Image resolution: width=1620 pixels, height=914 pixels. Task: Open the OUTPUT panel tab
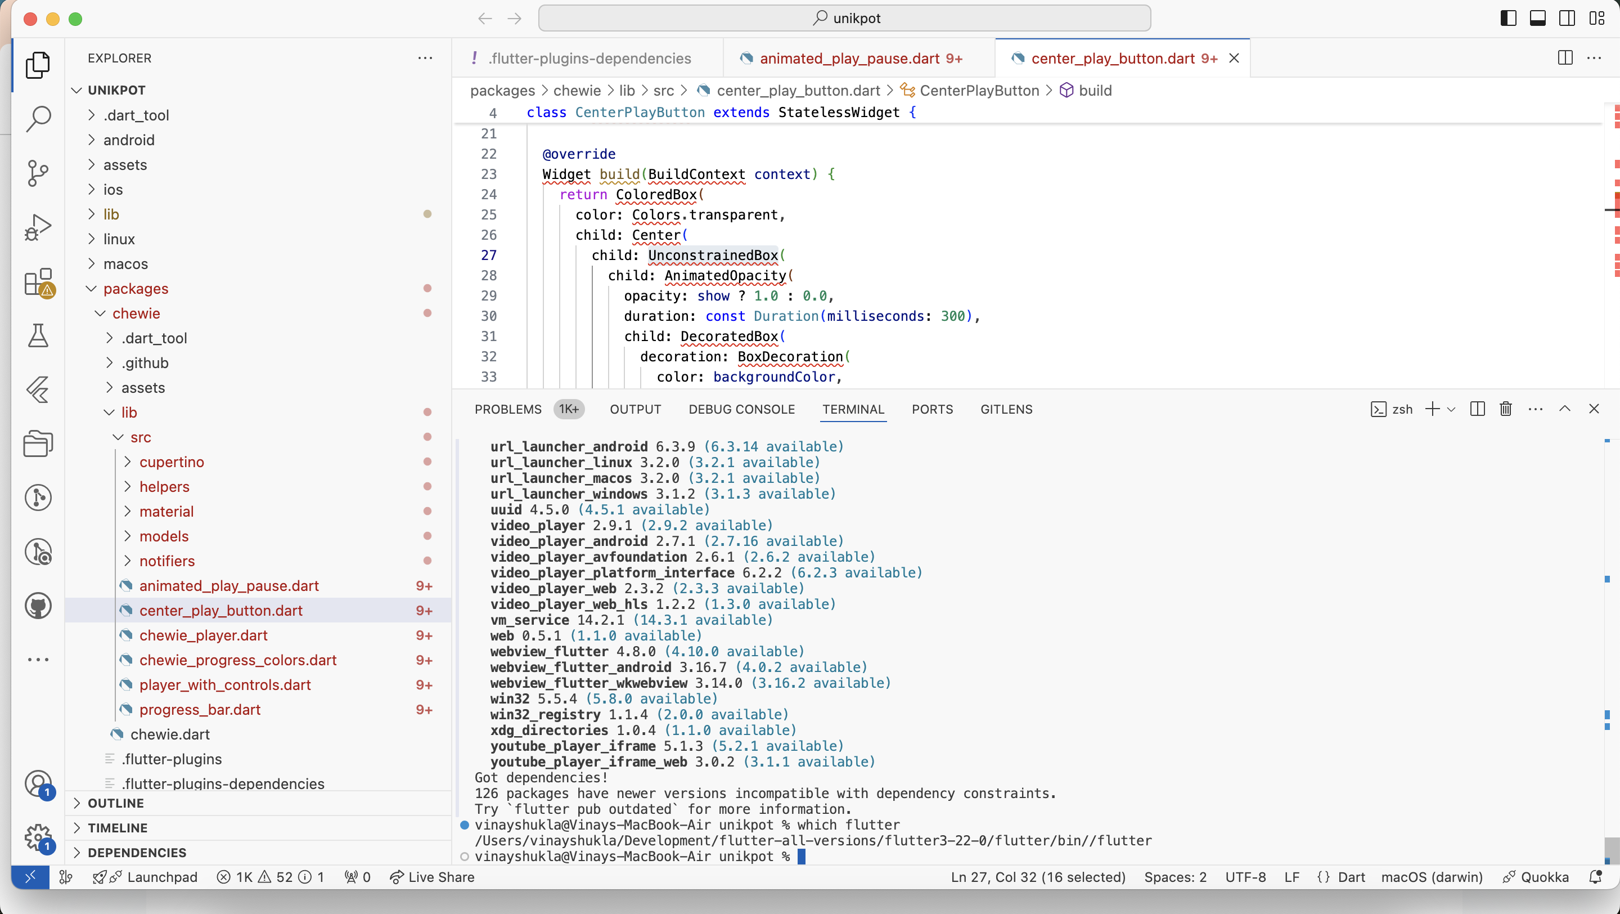[x=635, y=409]
